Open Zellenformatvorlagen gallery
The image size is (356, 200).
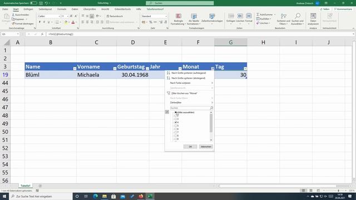(212, 19)
